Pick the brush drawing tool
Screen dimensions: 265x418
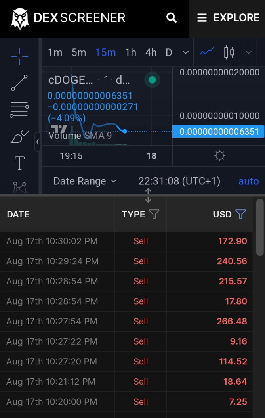[x=19, y=137]
